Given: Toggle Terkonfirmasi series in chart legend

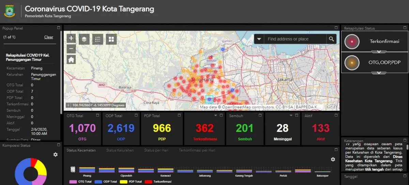Looking at the screenshot, I should click(x=157, y=182).
